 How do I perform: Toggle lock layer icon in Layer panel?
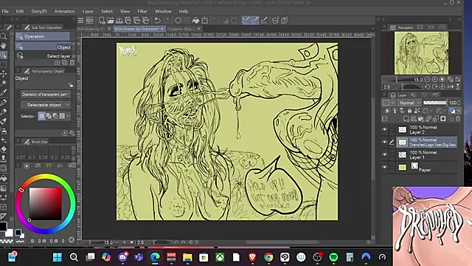click(x=409, y=111)
